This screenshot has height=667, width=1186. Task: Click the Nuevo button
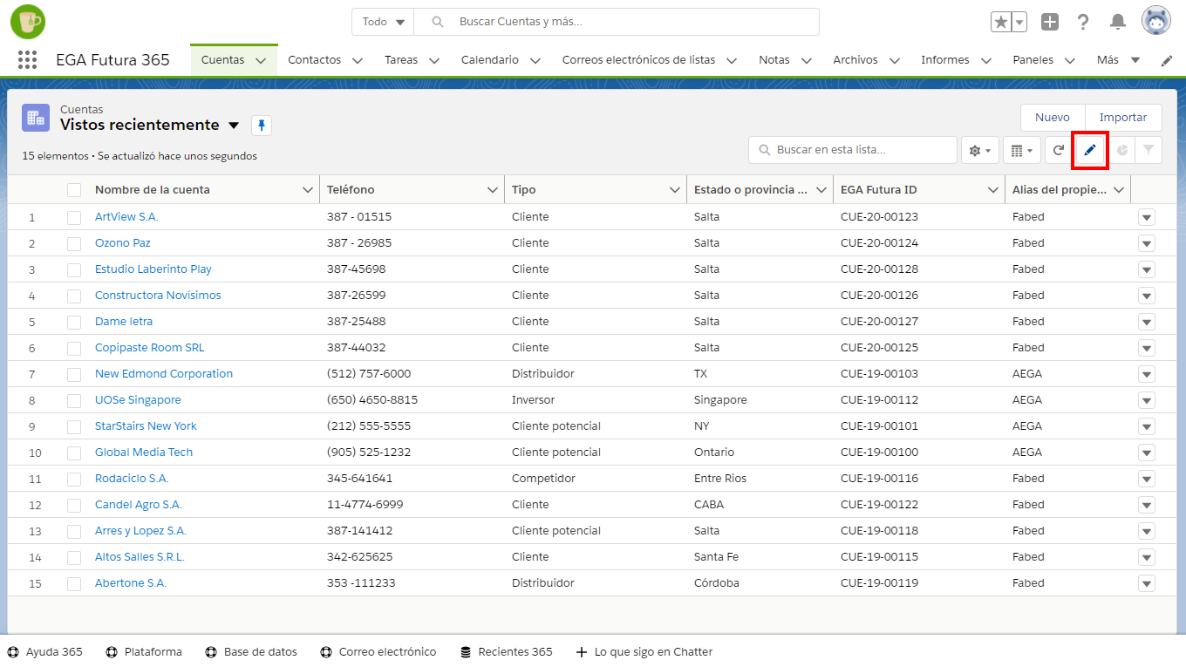(1052, 118)
